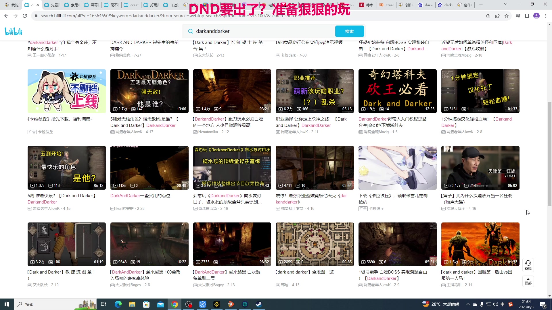The height and width of the screenshot is (310, 552).
Task: Open the tab search dropdown chevron
Action: click(506, 4)
